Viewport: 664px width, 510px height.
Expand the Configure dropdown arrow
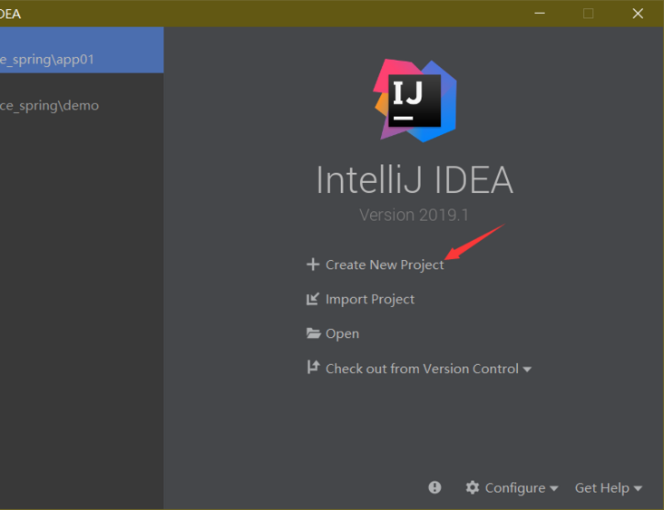coord(554,488)
